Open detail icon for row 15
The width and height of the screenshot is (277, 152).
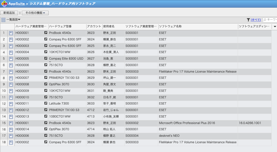click(x=11, y=123)
